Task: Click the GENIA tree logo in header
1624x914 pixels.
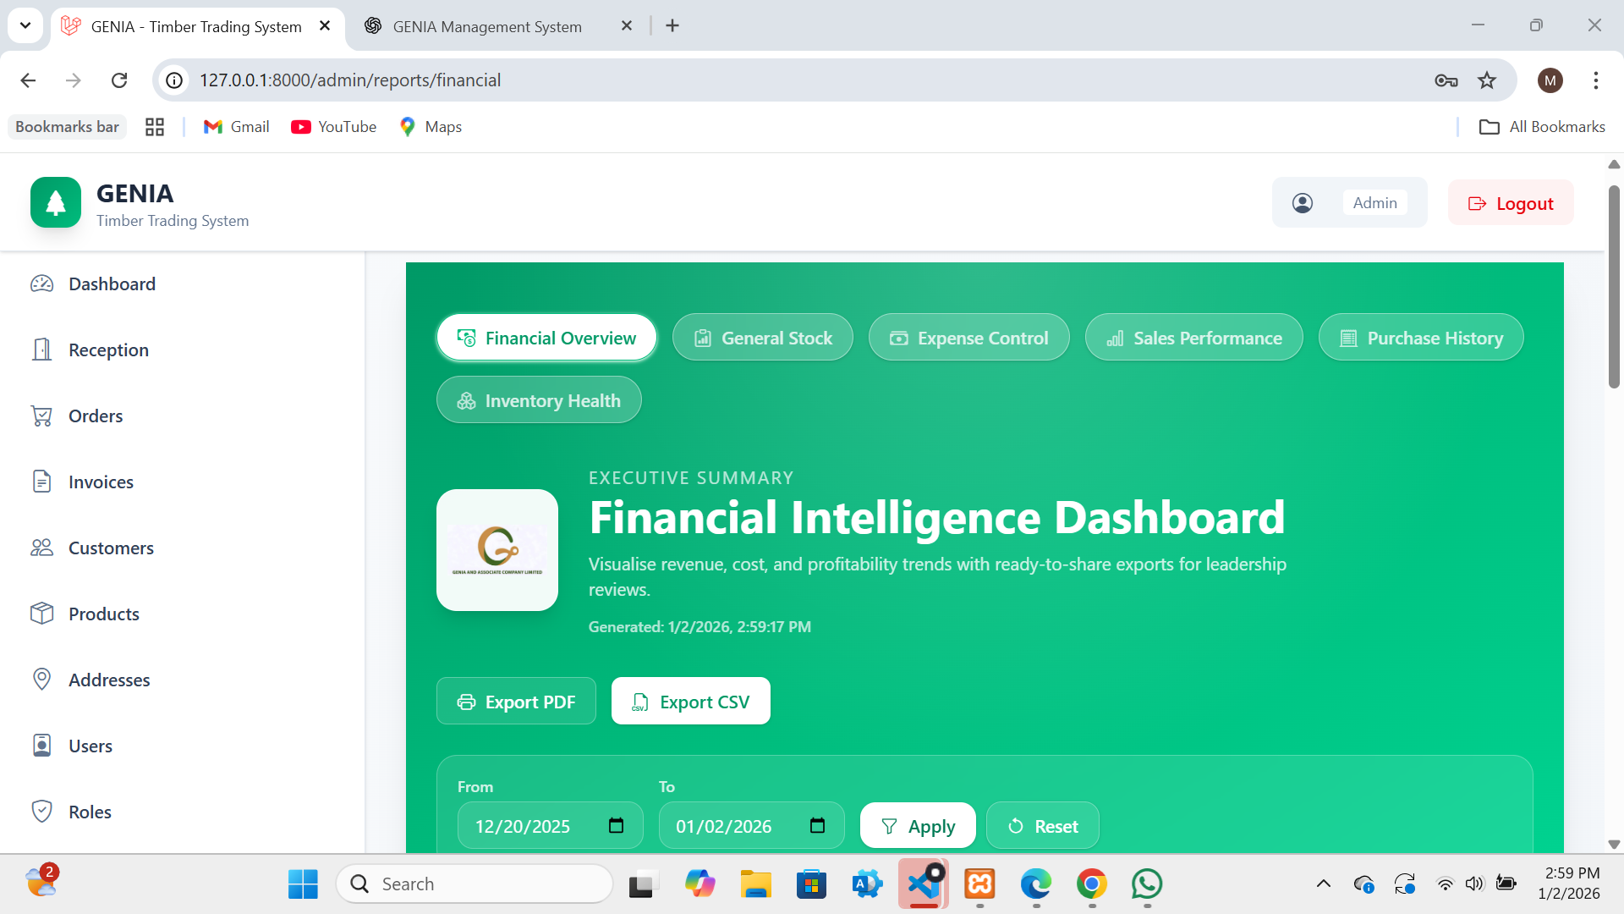Action: click(x=55, y=202)
